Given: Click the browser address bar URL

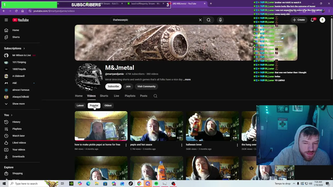Looking at the screenshot, I should click(54, 11).
